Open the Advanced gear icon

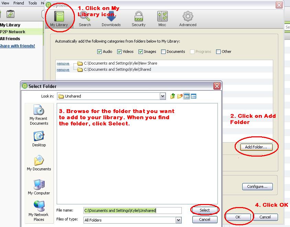188,19
